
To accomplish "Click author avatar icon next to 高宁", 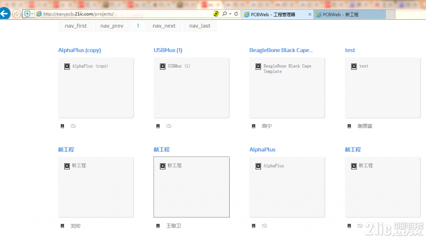I will click(x=254, y=126).
